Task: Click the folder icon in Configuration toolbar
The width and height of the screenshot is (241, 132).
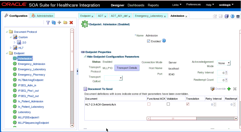Action: 65,22
